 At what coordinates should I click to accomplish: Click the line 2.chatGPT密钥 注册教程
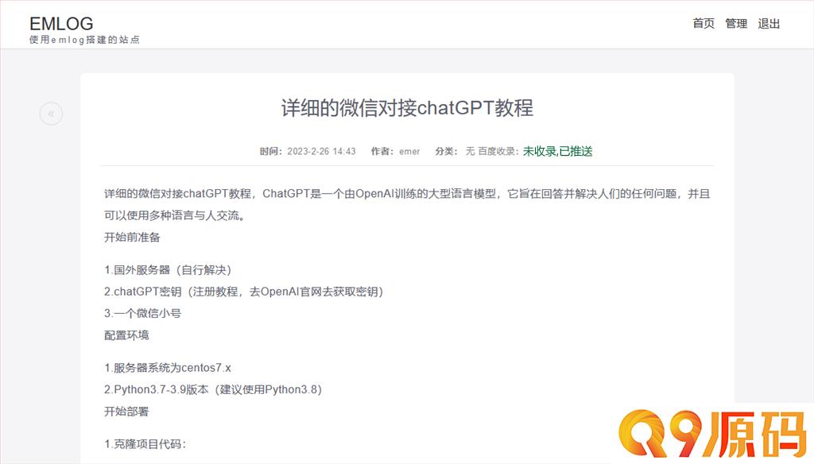243,292
